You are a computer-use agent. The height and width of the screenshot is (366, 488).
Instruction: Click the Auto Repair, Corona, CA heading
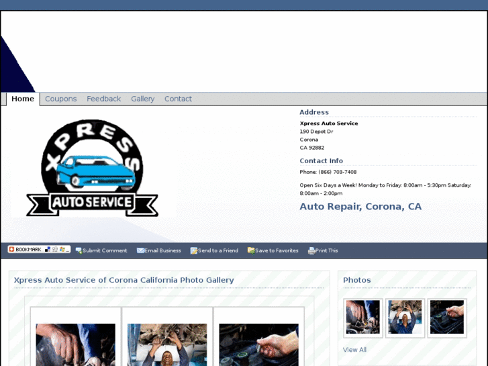tap(360, 207)
